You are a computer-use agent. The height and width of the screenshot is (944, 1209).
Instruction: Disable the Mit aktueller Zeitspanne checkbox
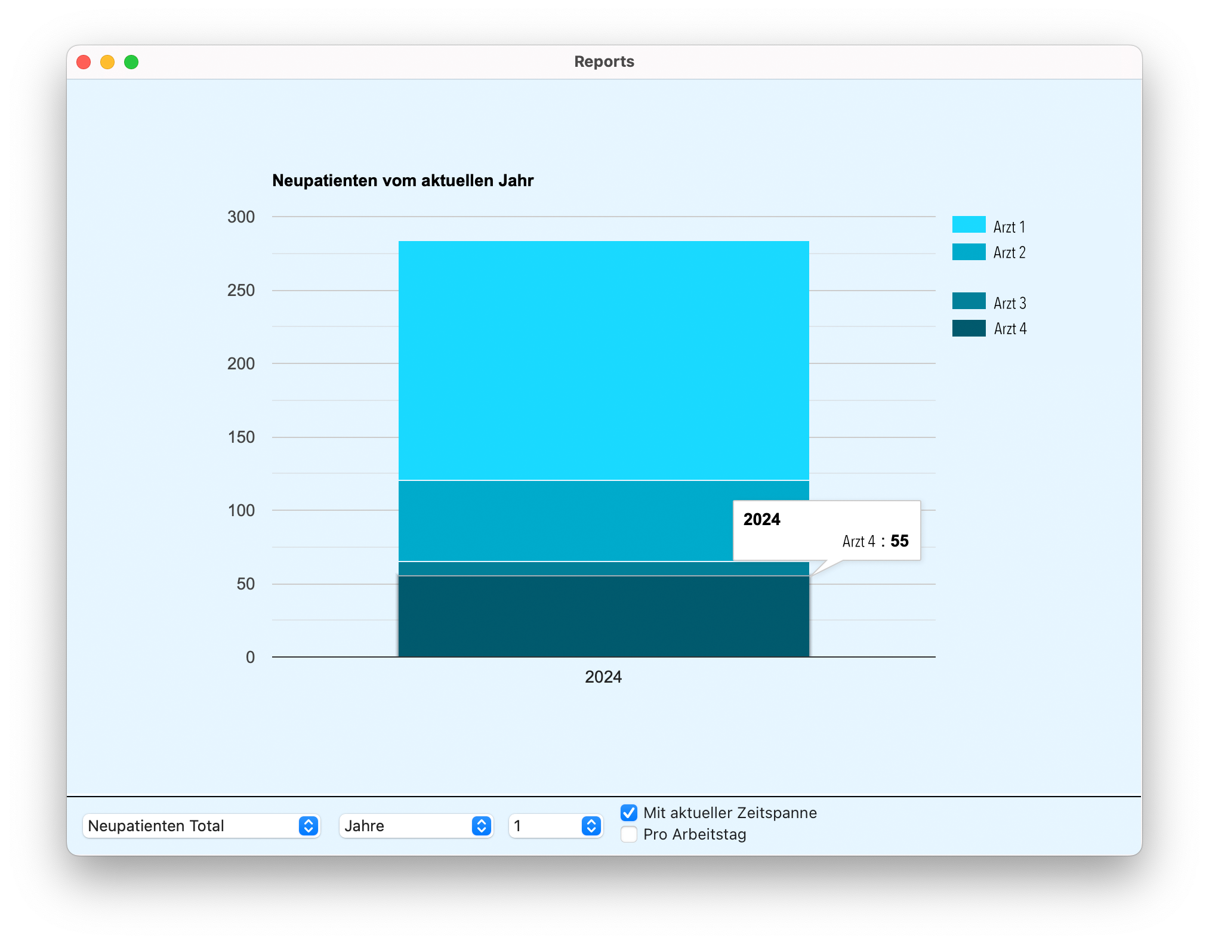(x=629, y=813)
